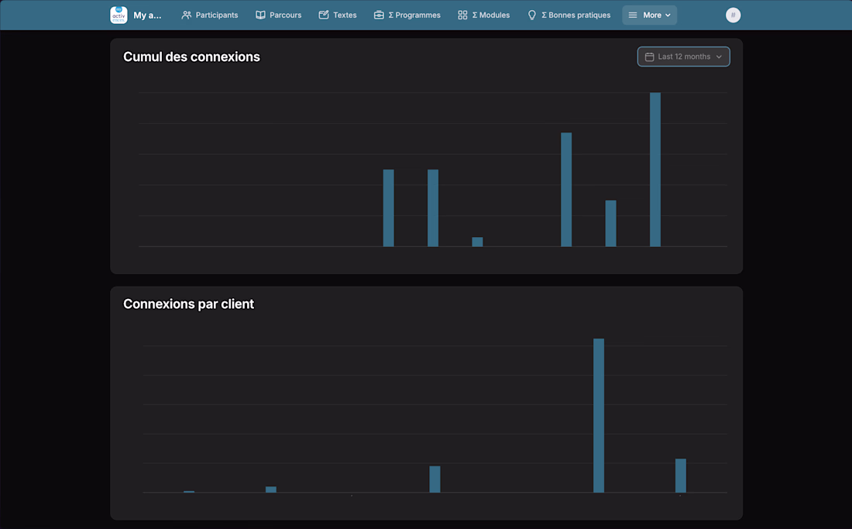Click the Modules grid icon
This screenshot has width=852, height=529.
pyautogui.click(x=462, y=15)
